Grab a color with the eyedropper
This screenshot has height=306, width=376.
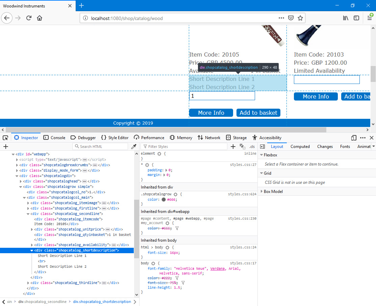click(x=134, y=147)
